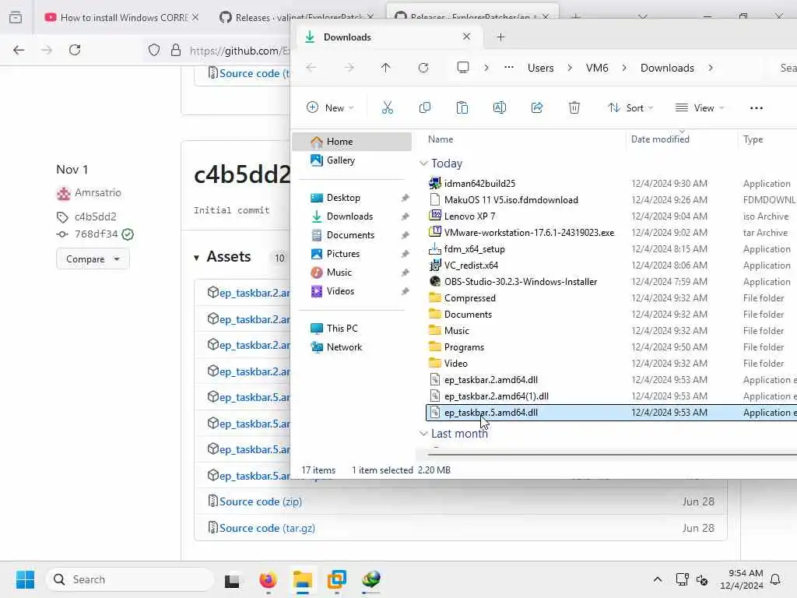797x598 pixels.
Task: Collapse the Assets section on GitHub
Action: (196, 258)
